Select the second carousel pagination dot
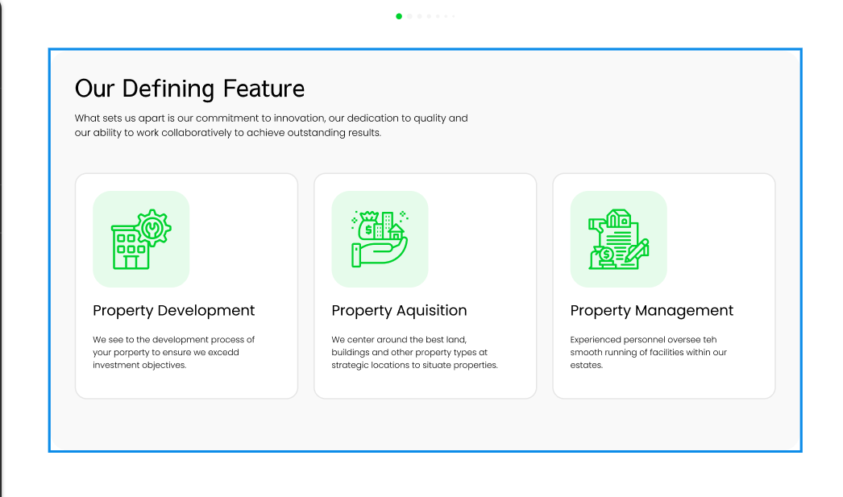This screenshot has height=497, width=843. (x=409, y=16)
